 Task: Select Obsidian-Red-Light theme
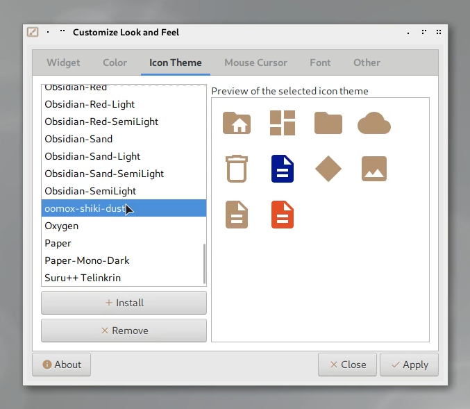coord(124,104)
